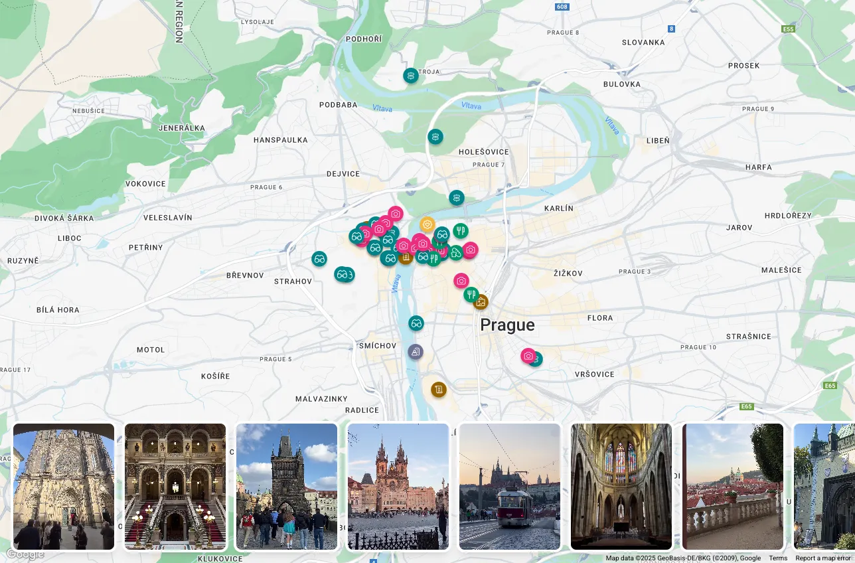Click the PROSEK label
This screenshot has width=855, height=563.
coord(744,66)
